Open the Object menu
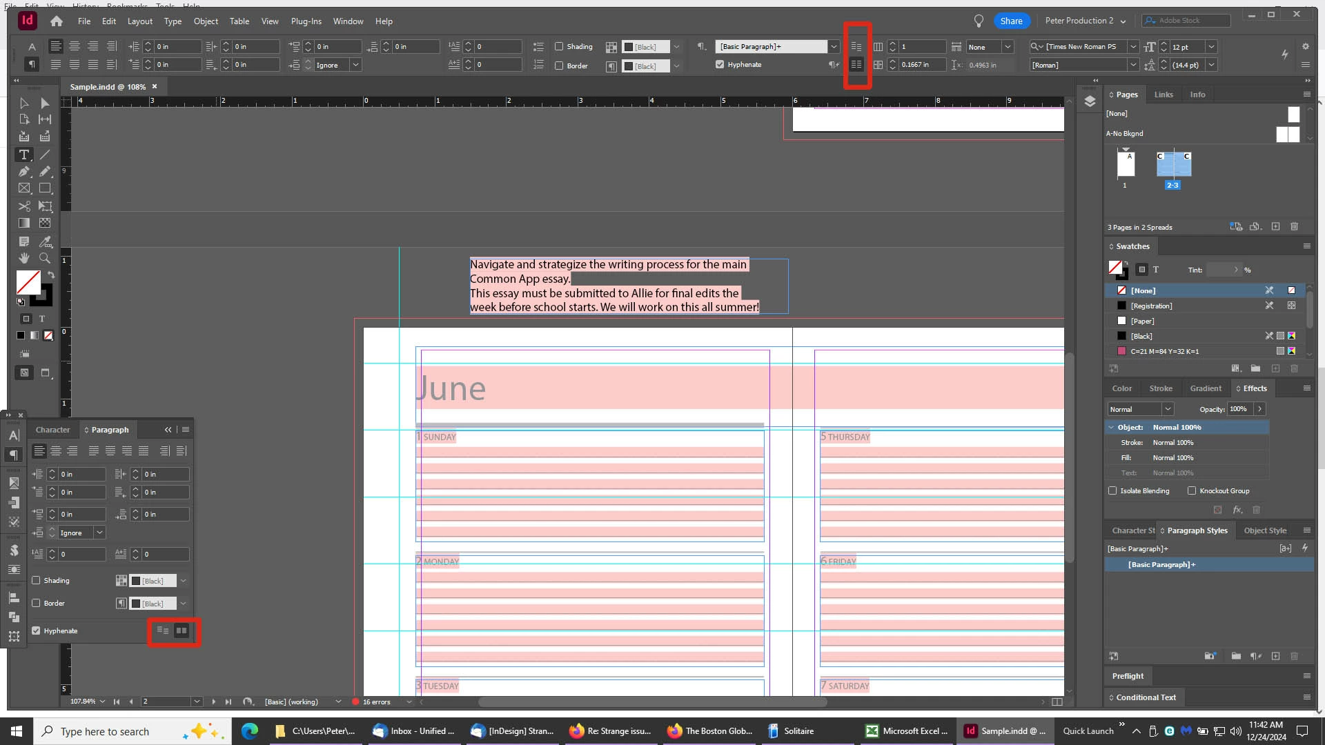 (x=206, y=21)
